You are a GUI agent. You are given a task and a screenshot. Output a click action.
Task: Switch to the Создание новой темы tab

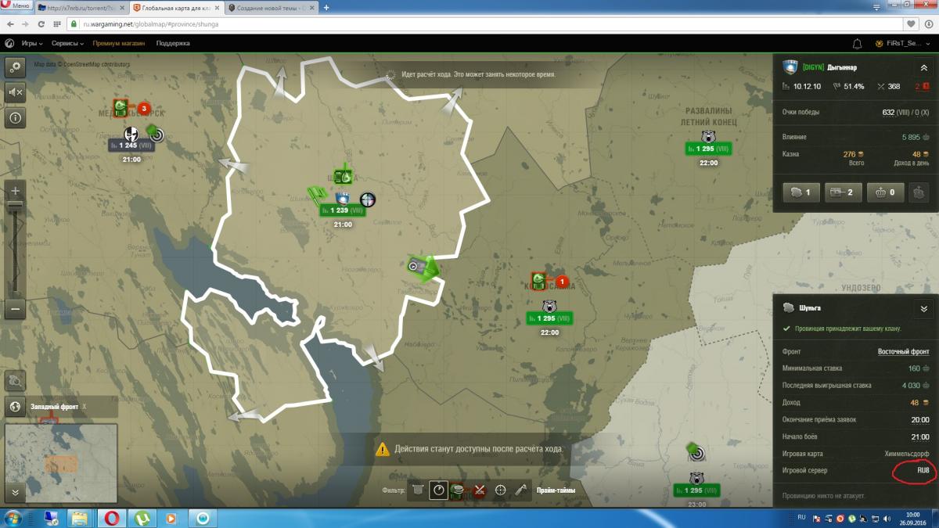click(x=270, y=7)
